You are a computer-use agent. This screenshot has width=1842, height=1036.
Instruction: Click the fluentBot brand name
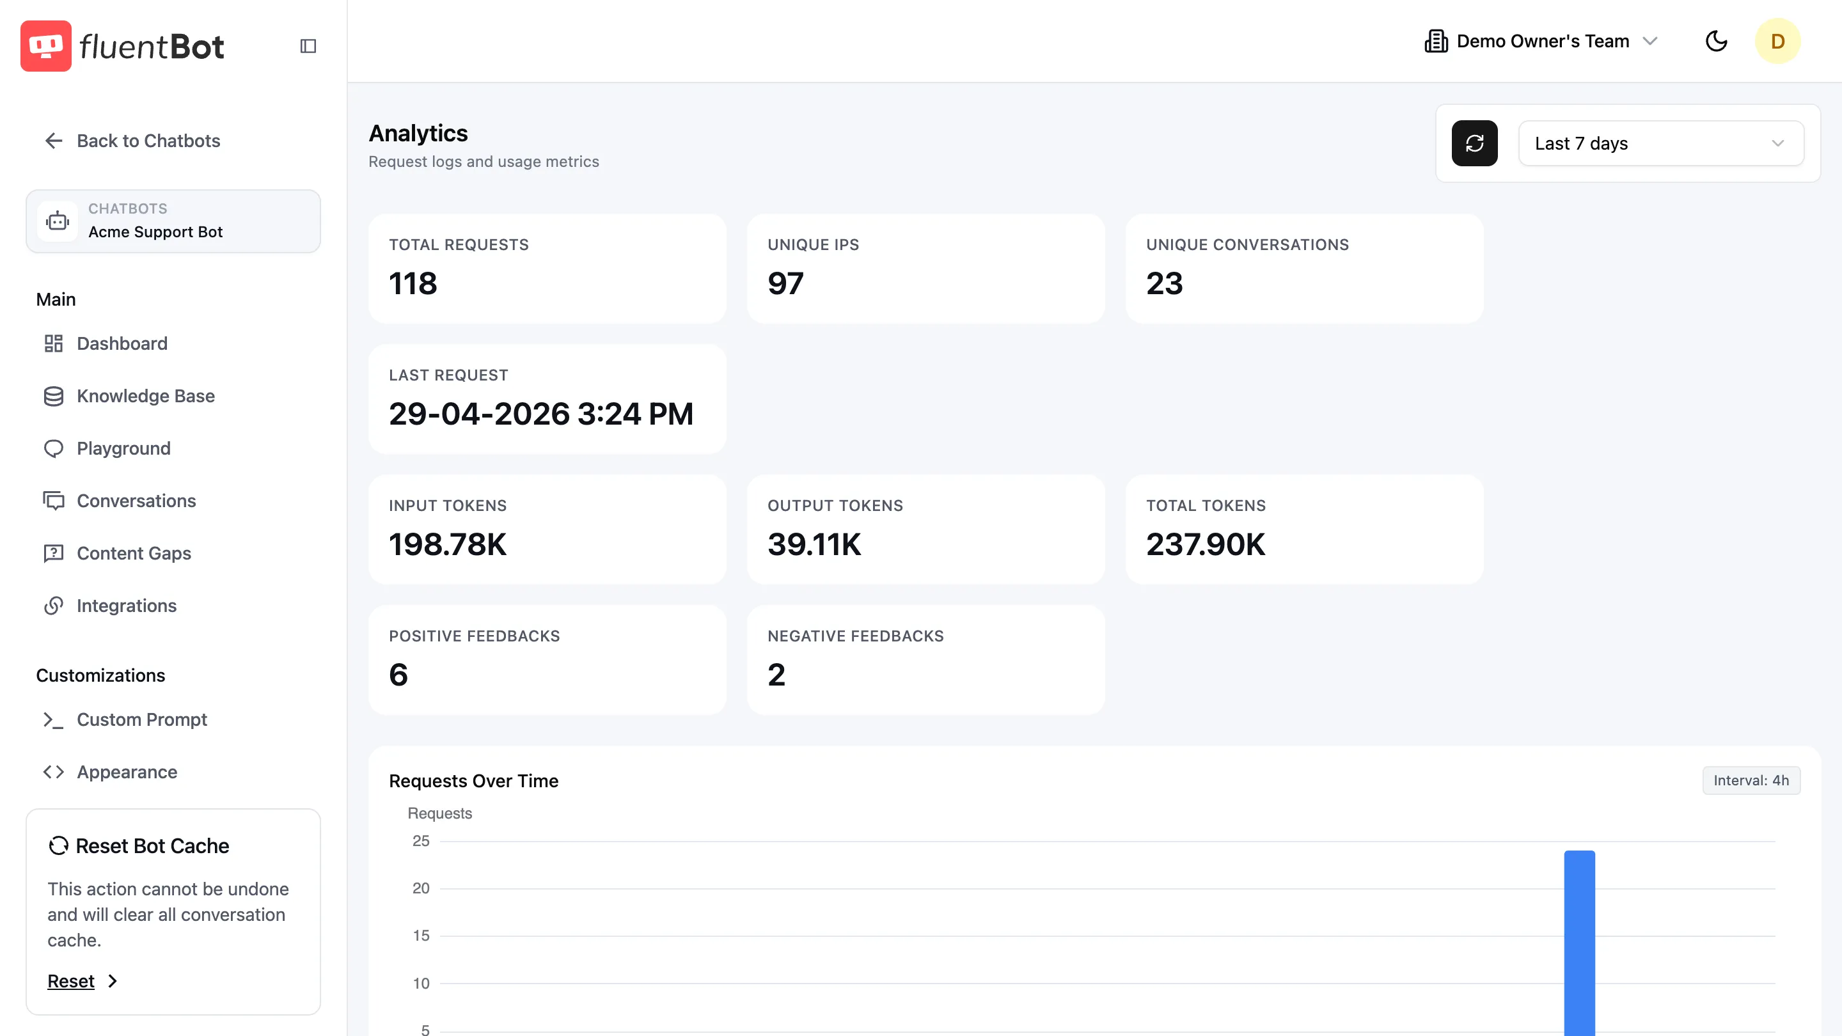(x=152, y=47)
